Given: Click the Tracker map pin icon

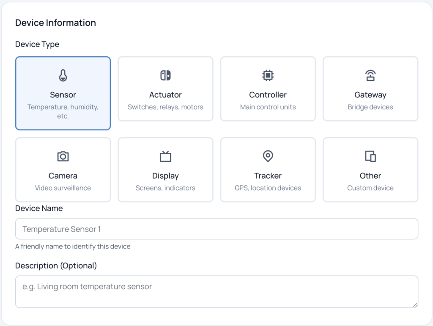Looking at the screenshot, I should tap(268, 156).
